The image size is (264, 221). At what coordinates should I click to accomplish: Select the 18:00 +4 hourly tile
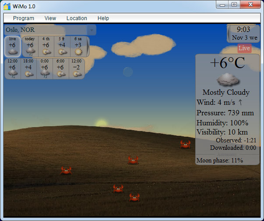coord(28,69)
